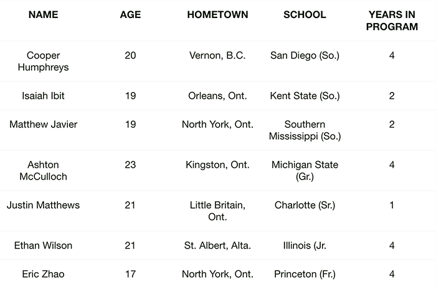Click the HOMETOWN column header
Viewport: 436px width, 287px height.
217,15
